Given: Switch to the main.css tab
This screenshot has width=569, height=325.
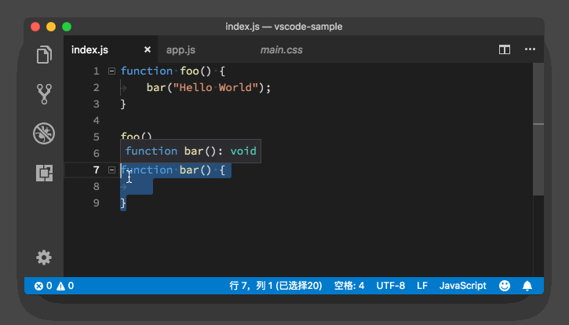Looking at the screenshot, I should tap(281, 49).
